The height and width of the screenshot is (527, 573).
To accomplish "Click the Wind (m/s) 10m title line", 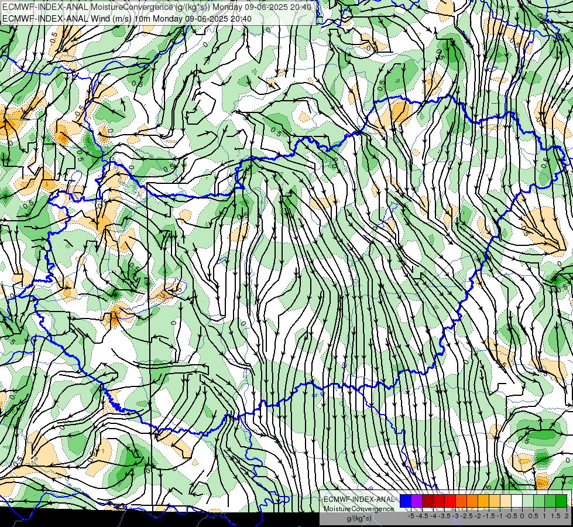I will [x=127, y=18].
